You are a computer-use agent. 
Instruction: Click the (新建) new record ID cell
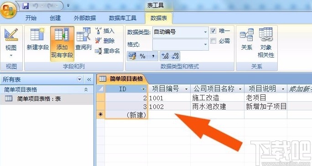(126, 115)
